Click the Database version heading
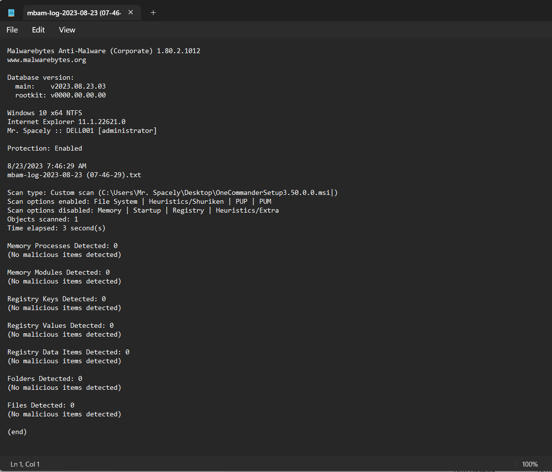This screenshot has height=472, width=552. 40,77
